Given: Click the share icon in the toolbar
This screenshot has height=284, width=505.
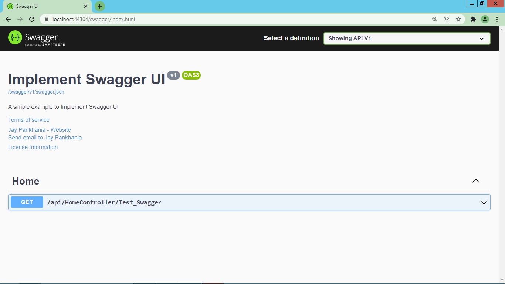Looking at the screenshot, I should coord(446,19).
